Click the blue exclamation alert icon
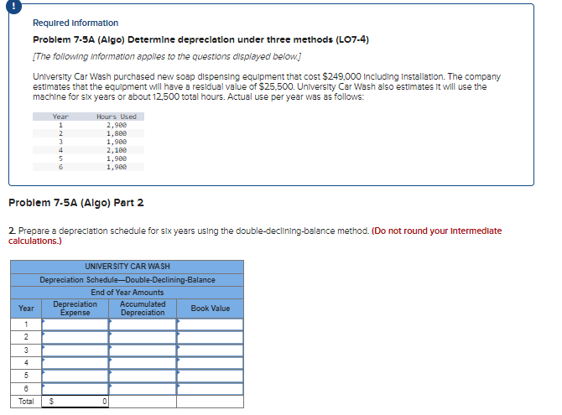Screen dimensions: 562x415 [x=13, y=6]
